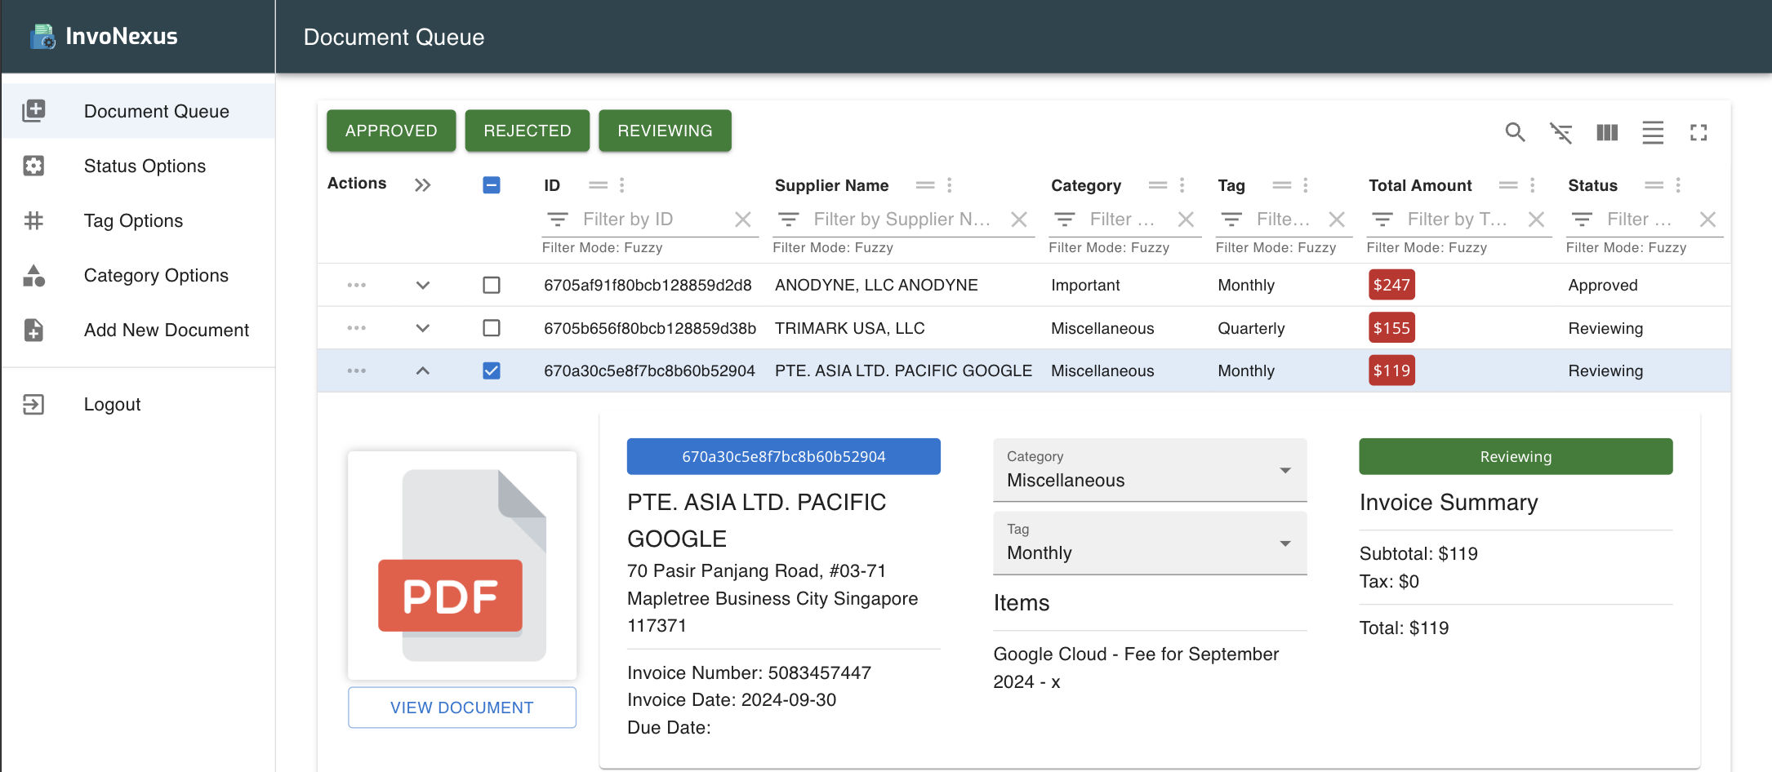
Task: Open Category Options menu item
Action: pyautogui.click(x=137, y=275)
